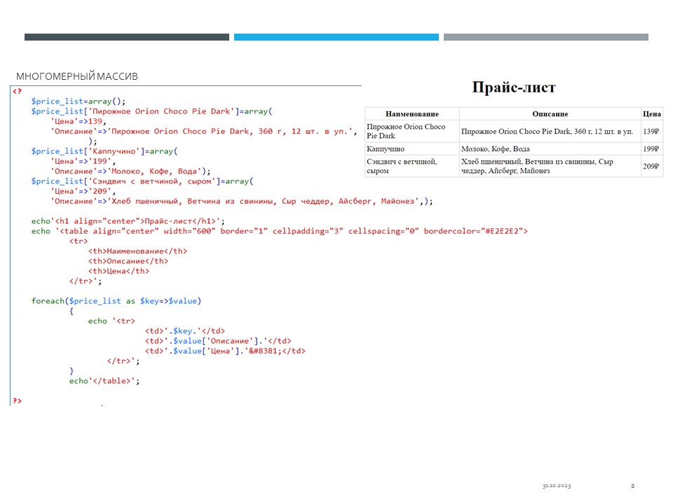Click the "Сэндвич с ветчиной, сыром" table cell
The height and width of the screenshot is (504, 673).
[402, 167]
